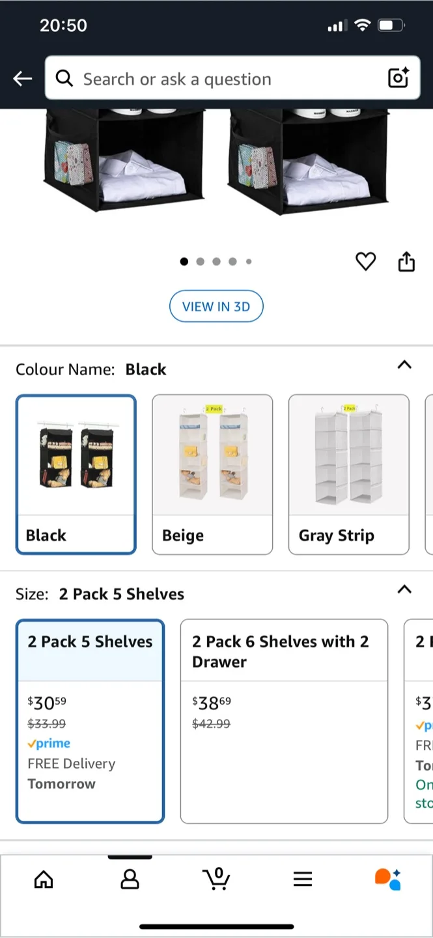Screen dimensions: 433x938
Task: Select the Gray Strip colour option
Action: (x=348, y=474)
